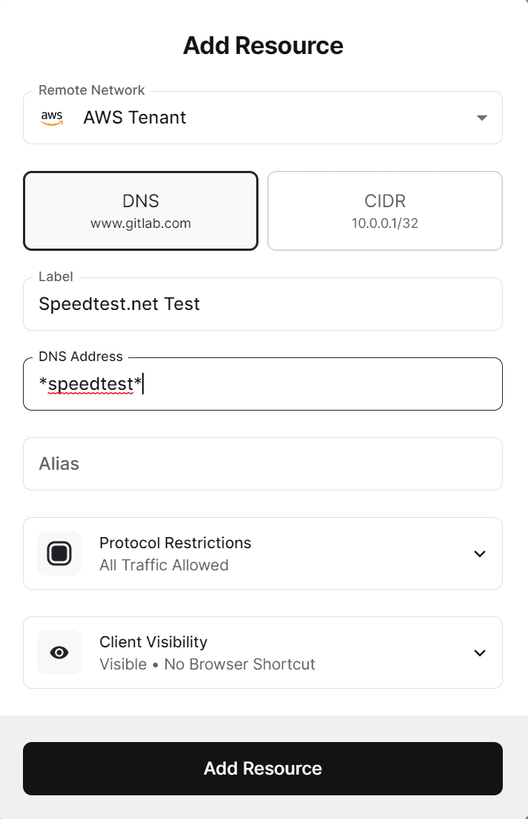This screenshot has height=819, width=528.
Task: Click the 10.0.0.1/32 example under CIDR
Action: pyautogui.click(x=385, y=223)
